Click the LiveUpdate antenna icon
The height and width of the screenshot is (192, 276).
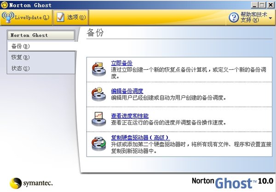point(8,17)
